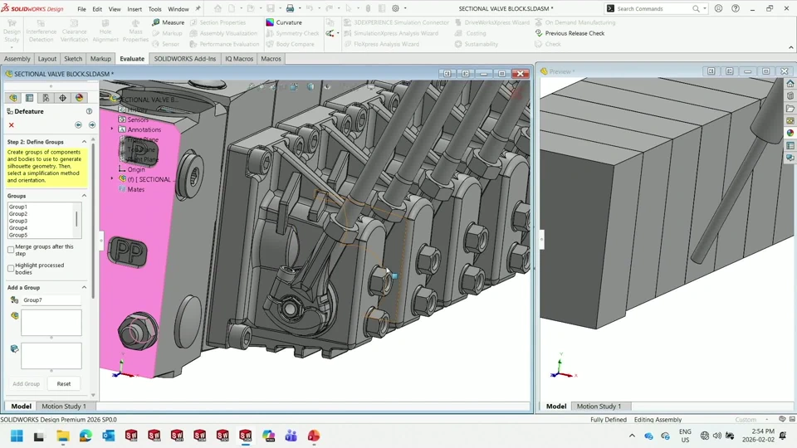
Task: Open Motion Study 1 tab in Preview
Action: click(599, 407)
